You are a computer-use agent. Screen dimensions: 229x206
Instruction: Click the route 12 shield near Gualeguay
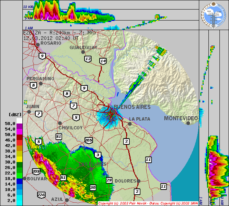tap(88, 59)
